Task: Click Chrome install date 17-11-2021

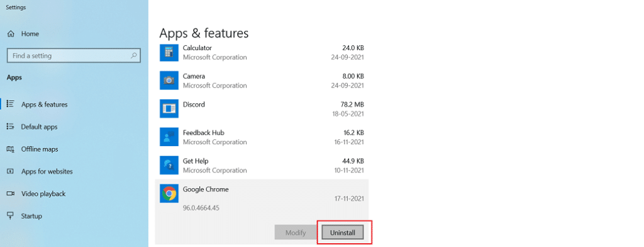Action: click(x=349, y=199)
